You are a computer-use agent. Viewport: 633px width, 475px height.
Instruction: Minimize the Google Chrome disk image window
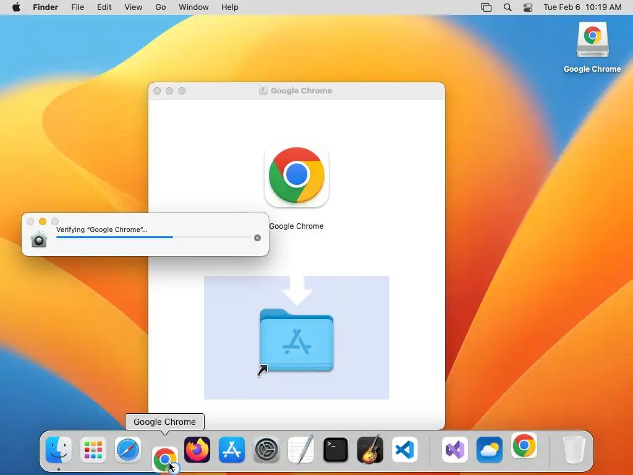click(x=169, y=91)
